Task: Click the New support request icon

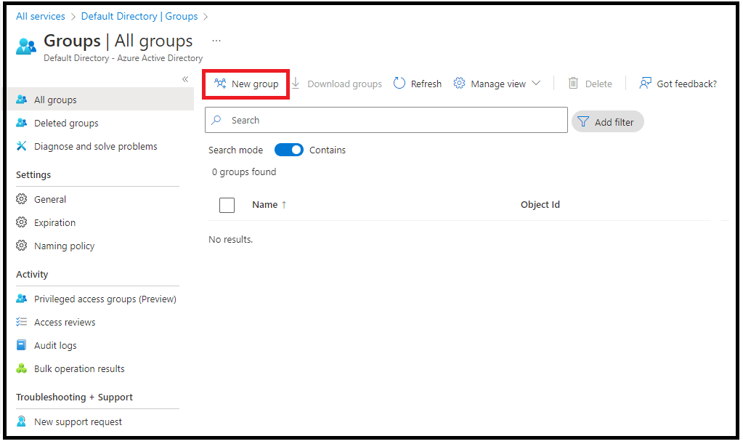Action: [x=21, y=421]
